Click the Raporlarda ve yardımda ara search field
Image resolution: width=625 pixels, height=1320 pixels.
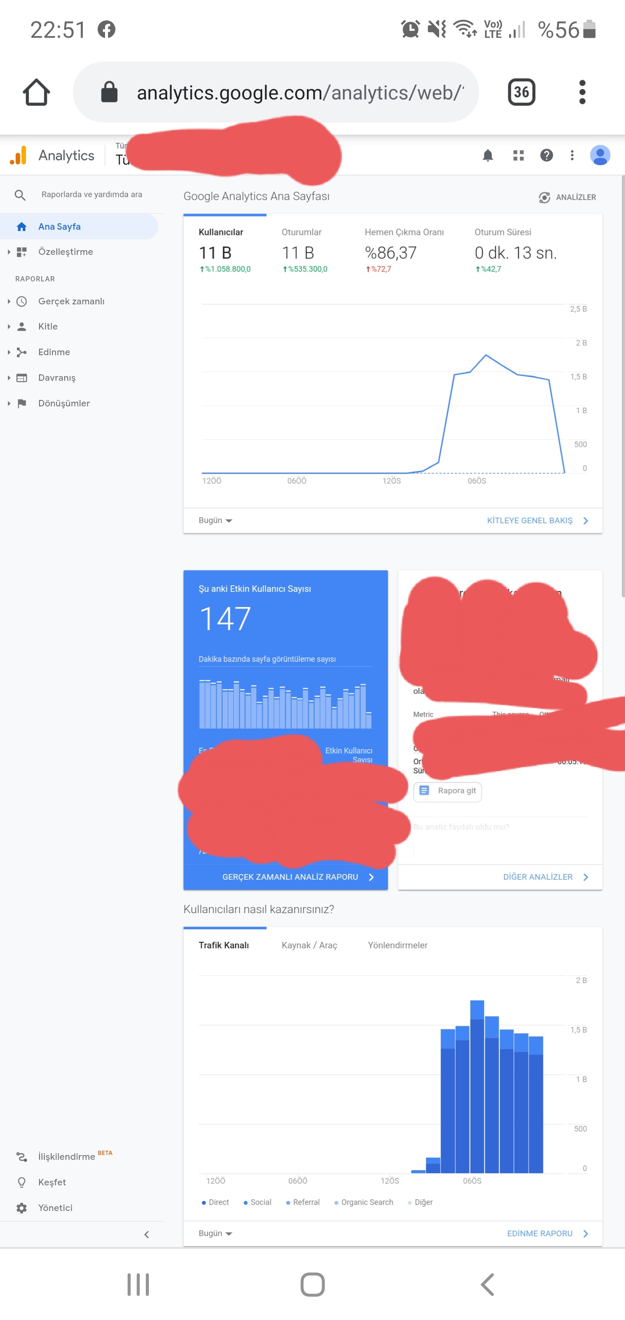92,195
